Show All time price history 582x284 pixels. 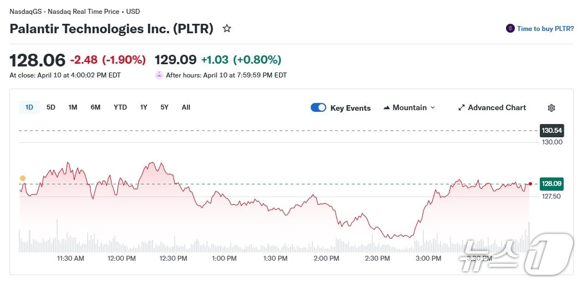coord(186,107)
